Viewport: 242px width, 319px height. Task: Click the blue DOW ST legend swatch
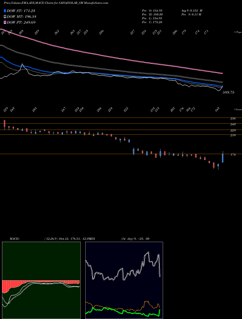click(x=5, y=11)
